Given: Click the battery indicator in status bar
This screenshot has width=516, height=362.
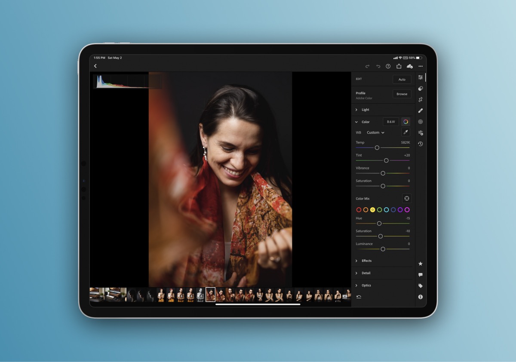Looking at the screenshot, I should [x=419, y=58].
